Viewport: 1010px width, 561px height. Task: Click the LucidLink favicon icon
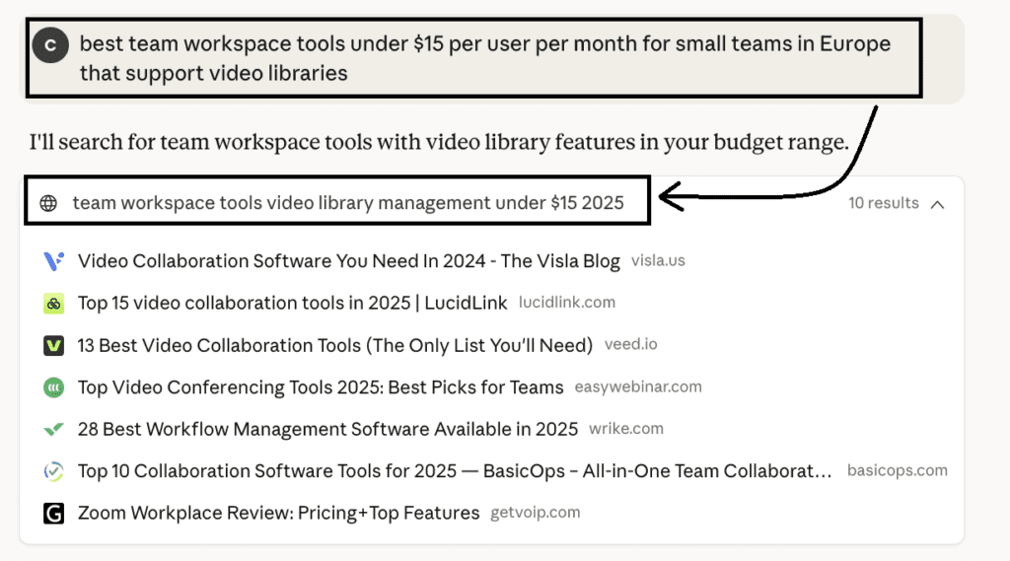click(54, 304)
